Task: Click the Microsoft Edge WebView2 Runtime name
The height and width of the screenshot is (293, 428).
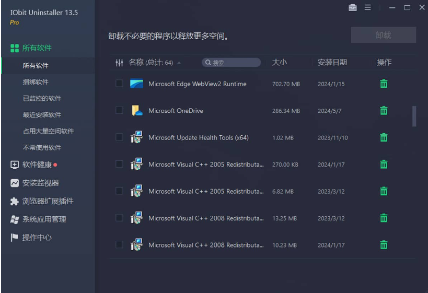Action: coord(198,84)
